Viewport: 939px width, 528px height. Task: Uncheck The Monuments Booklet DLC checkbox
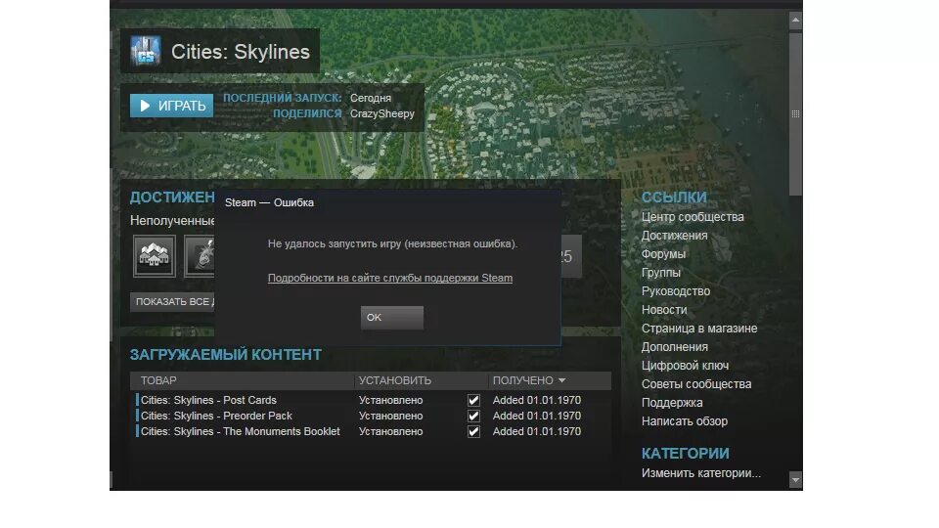pyautogui.click(x=473, y=431)
